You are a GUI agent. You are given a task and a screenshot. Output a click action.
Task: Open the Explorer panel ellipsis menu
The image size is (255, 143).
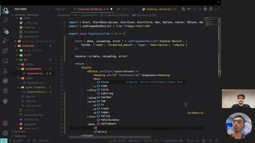(50, 9)
